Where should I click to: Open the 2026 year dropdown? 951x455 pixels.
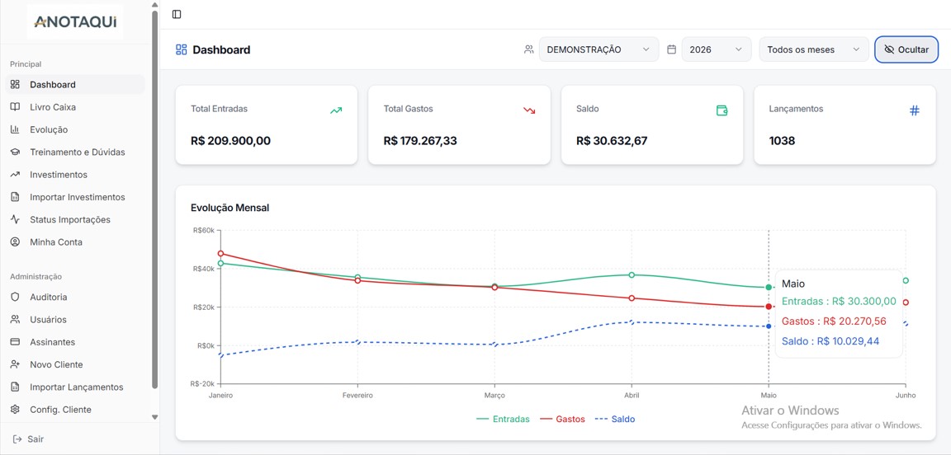717,49
